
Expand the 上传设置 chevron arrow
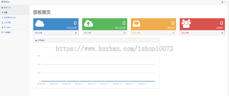tap(27, 22)
